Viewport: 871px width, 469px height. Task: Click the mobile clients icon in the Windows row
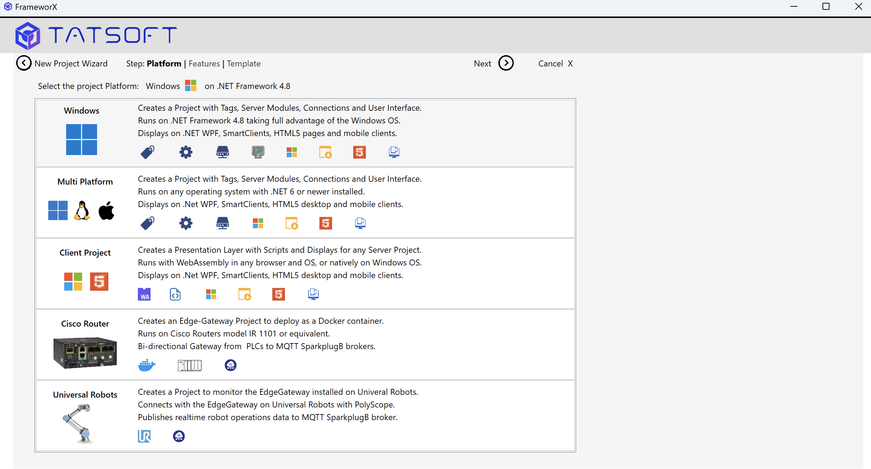click(394, 152)
